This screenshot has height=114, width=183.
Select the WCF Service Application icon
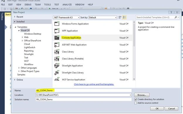[x=57, y=79]
